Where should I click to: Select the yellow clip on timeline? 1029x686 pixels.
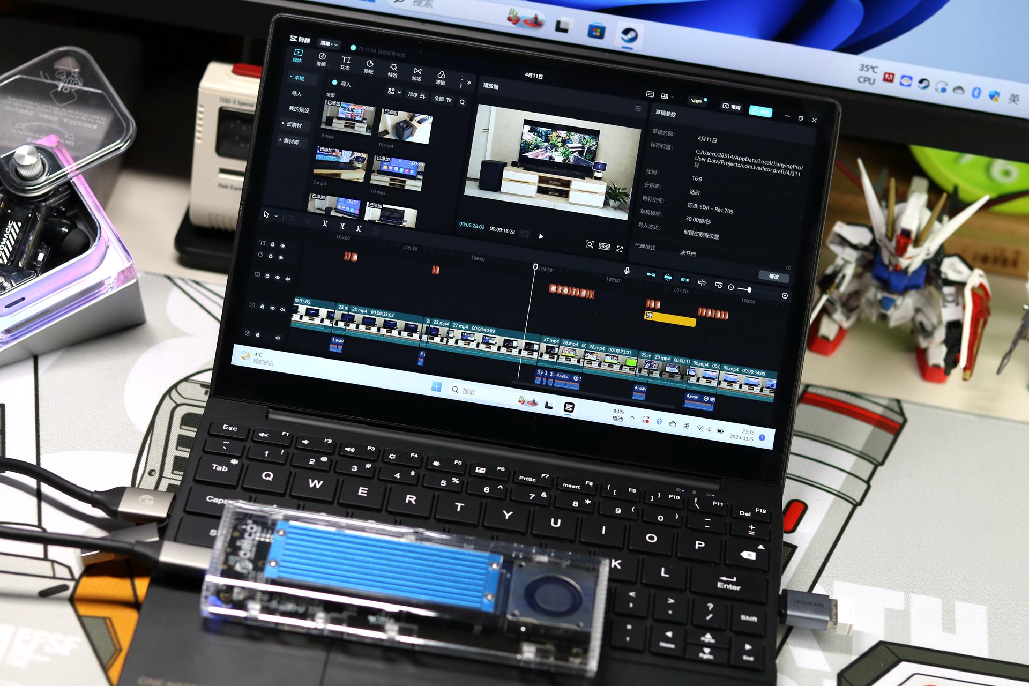[669, 319]
